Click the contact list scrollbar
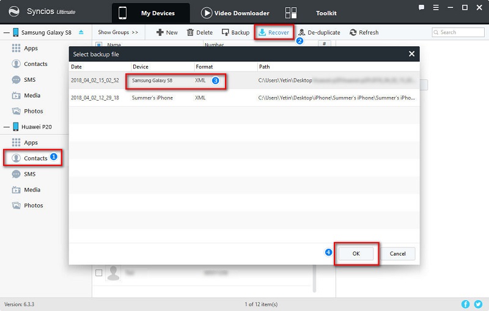489x311 pixels. click(314, 278)
